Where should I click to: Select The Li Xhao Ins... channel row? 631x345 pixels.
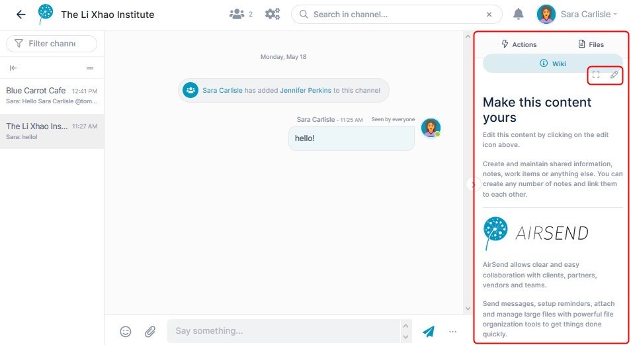(52, 131)
